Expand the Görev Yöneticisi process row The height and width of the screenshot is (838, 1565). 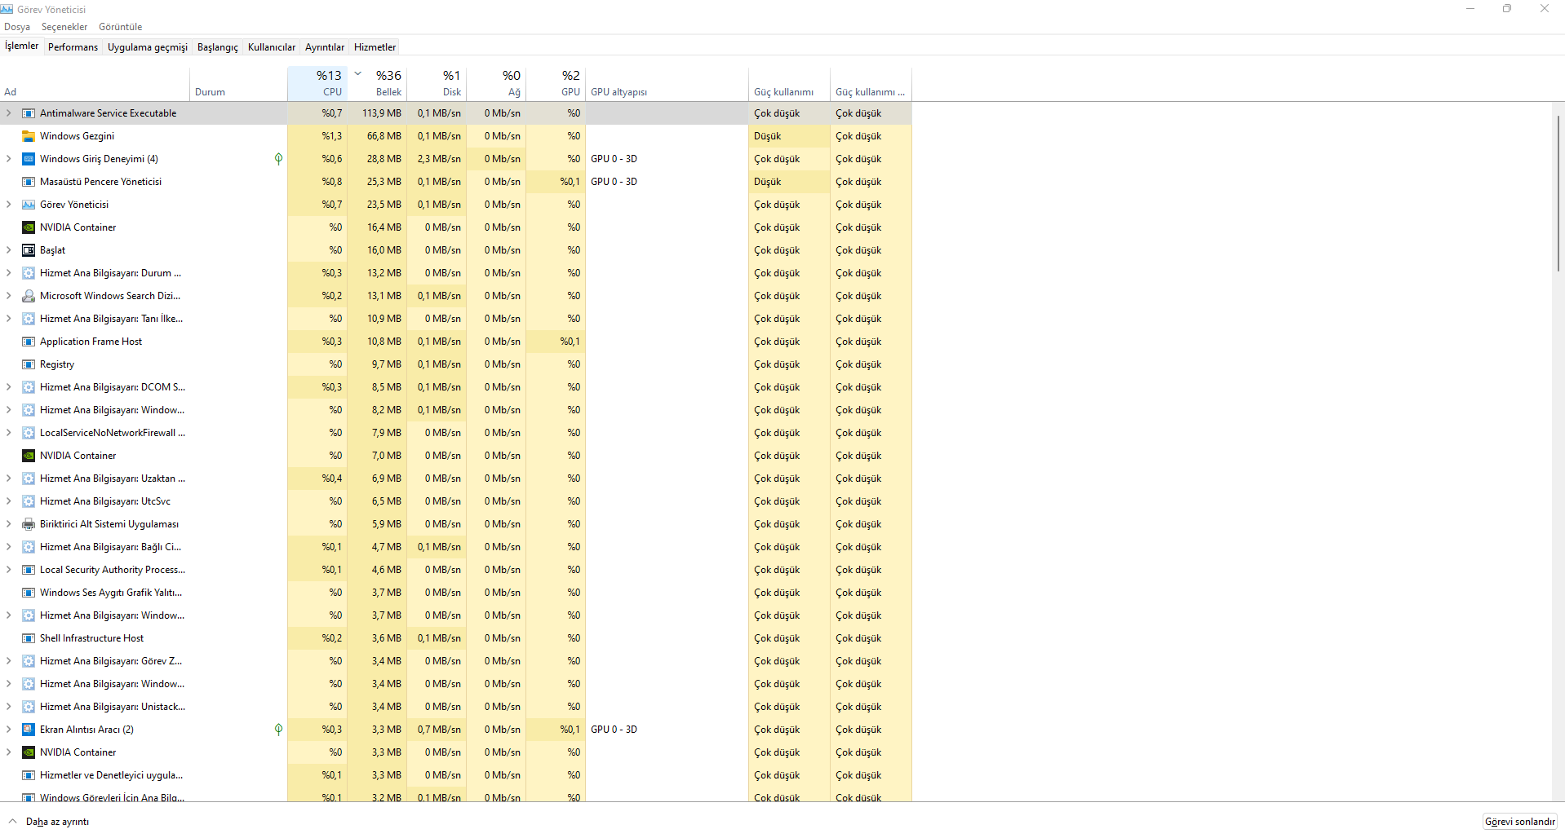coord(9,205)
